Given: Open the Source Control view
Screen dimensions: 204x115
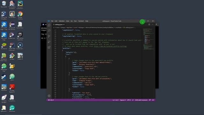Looking at the screenshot, I should 49,36.
